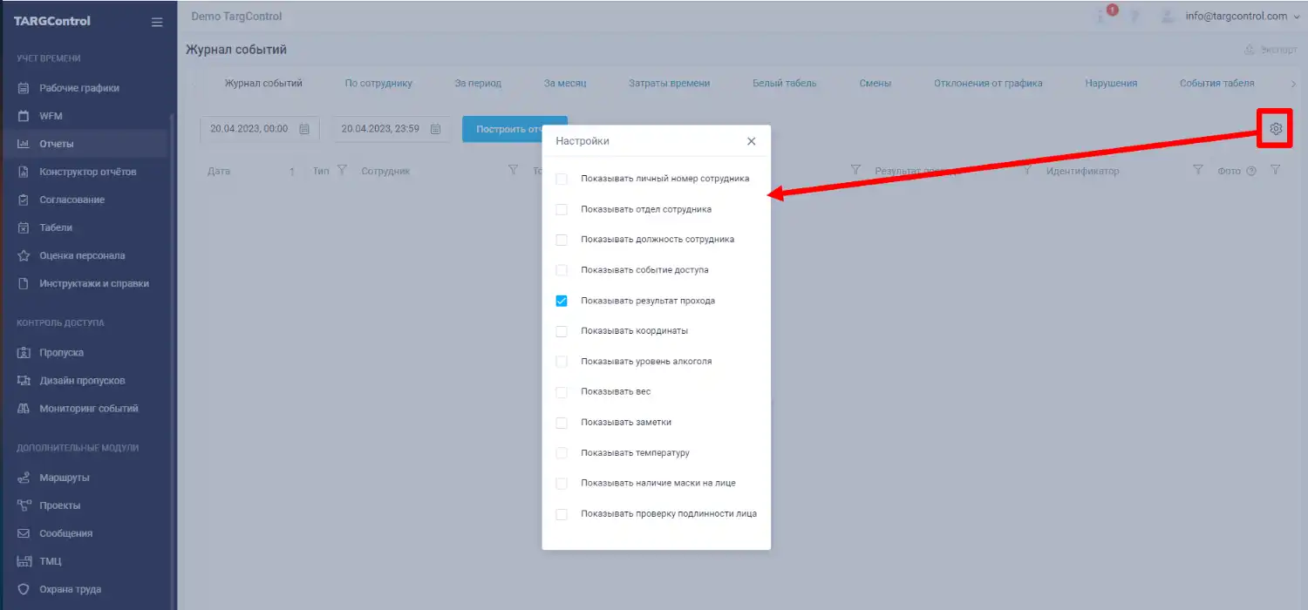Enable Показывать личный номер сотрудника
The height and width of the screenshot is (610, 1308).
pyautogui.click(x=562, y=179)
